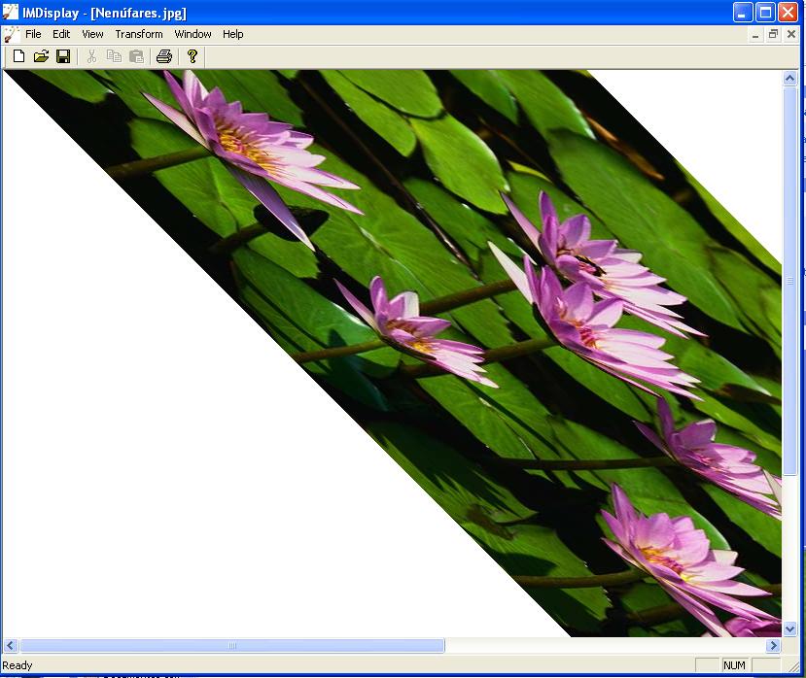Click the horizontal scrollbar thumb
Image resolution: width=806 pixels, height=678 pixels.
[231, 646]
